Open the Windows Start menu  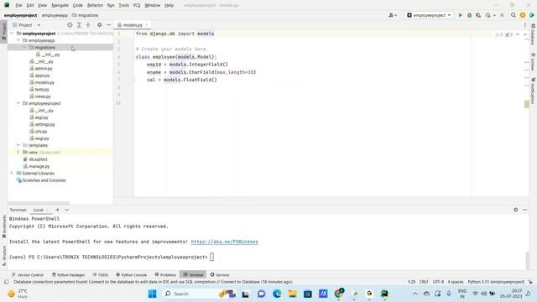click(153, 294)
